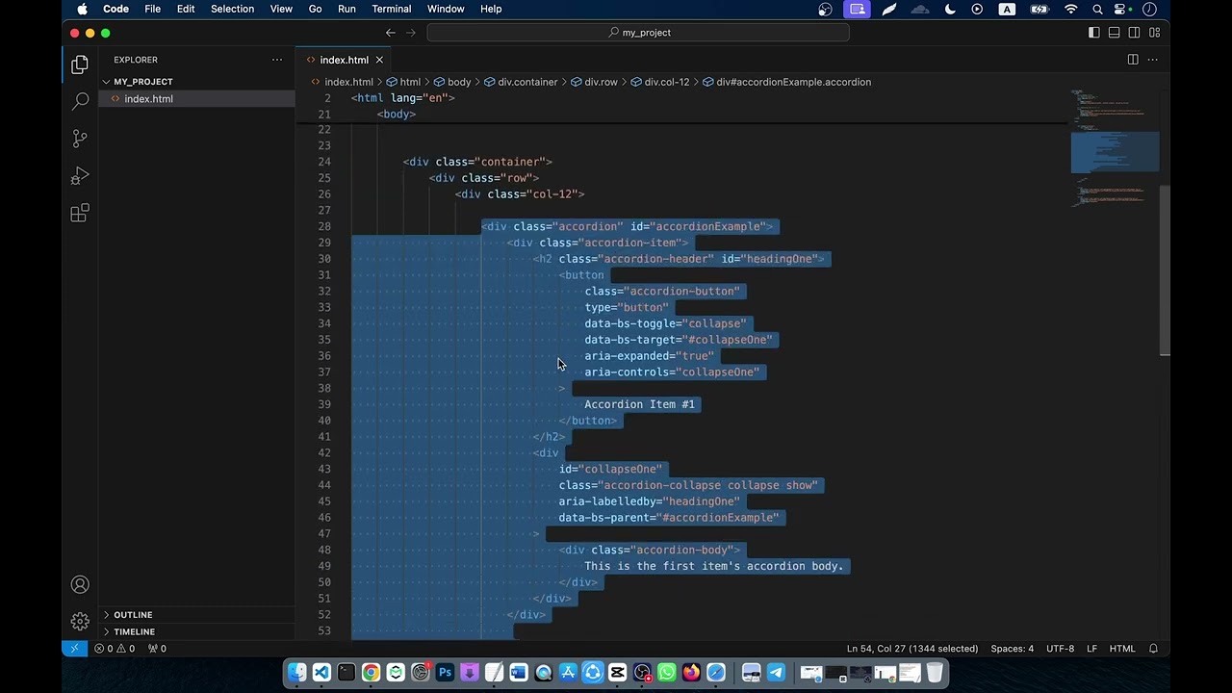Open the Selection menu
Image resolution: width=1232 pixels, height=693 pixels.
pos(232,9)
